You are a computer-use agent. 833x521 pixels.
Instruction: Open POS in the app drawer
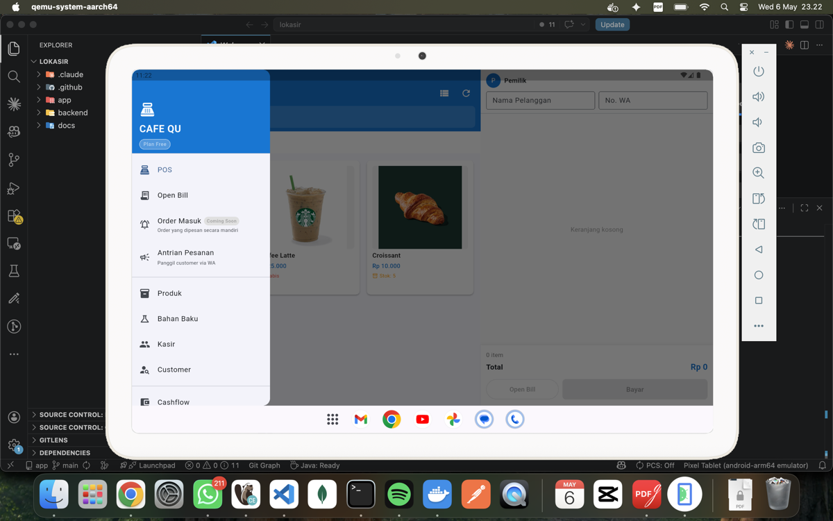pos(201,169)
